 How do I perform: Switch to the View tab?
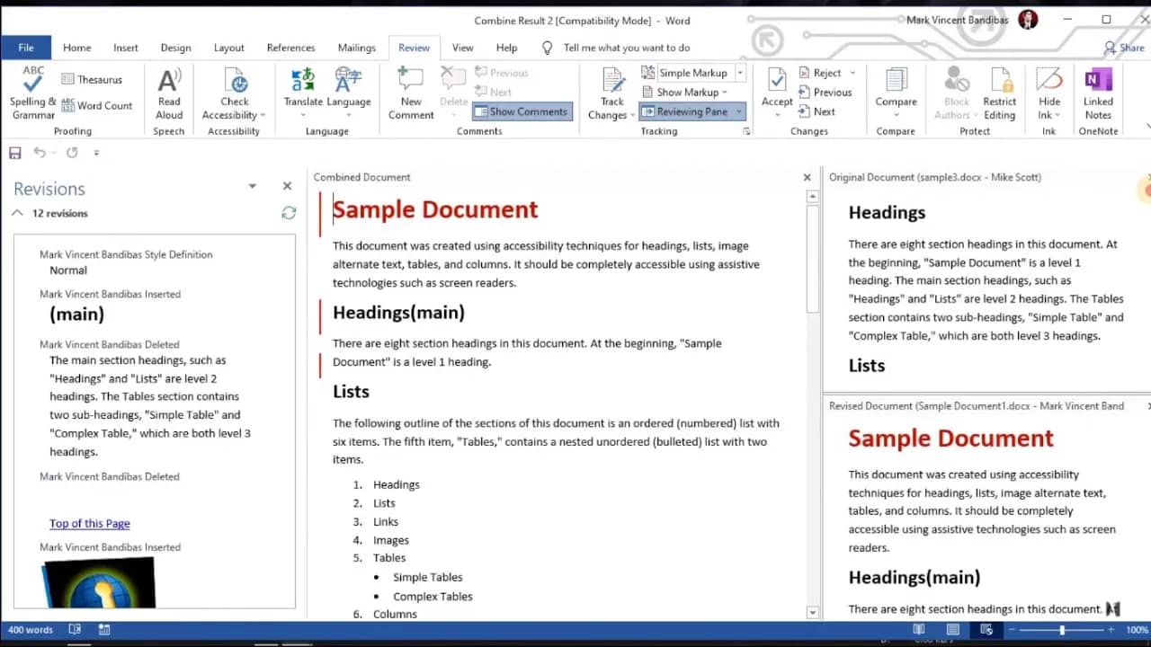462,48
